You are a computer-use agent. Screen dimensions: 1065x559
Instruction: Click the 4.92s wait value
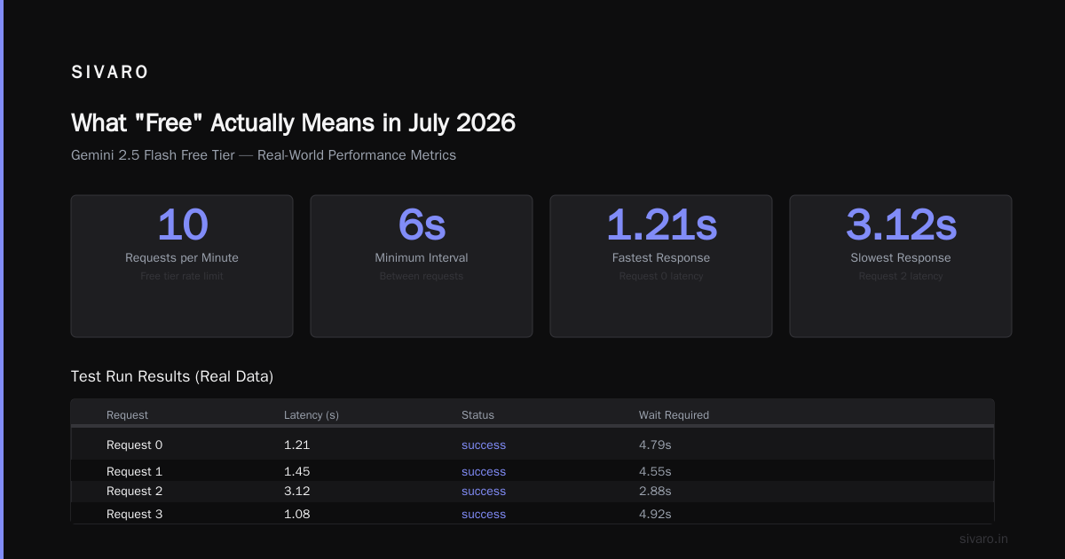pyautogui.click(x=655, y=514)
